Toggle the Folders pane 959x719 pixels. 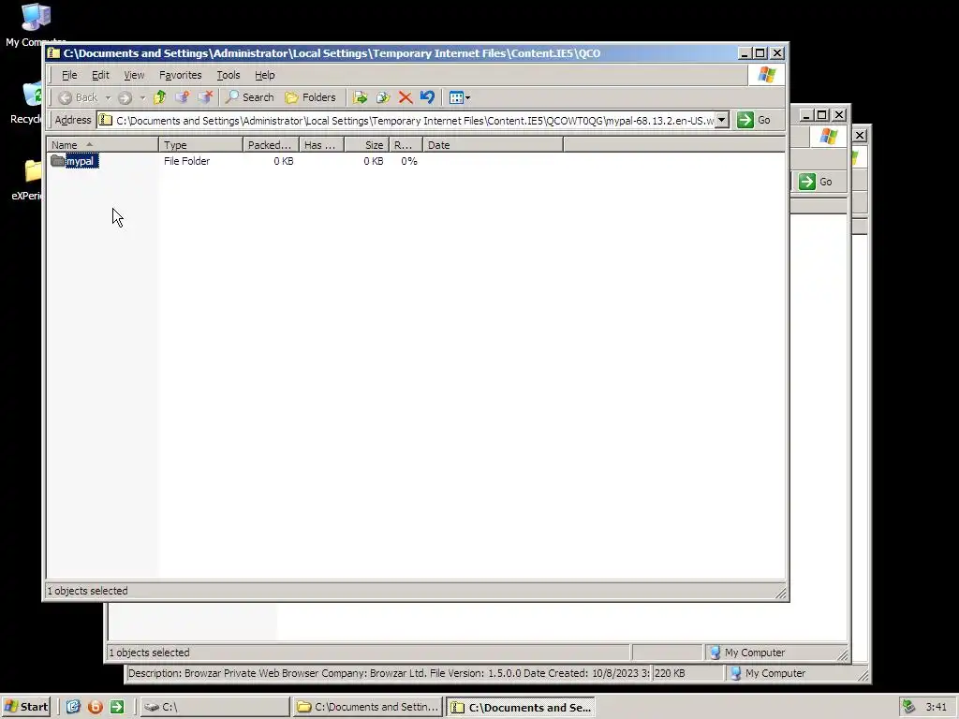[x=311, y=97]
